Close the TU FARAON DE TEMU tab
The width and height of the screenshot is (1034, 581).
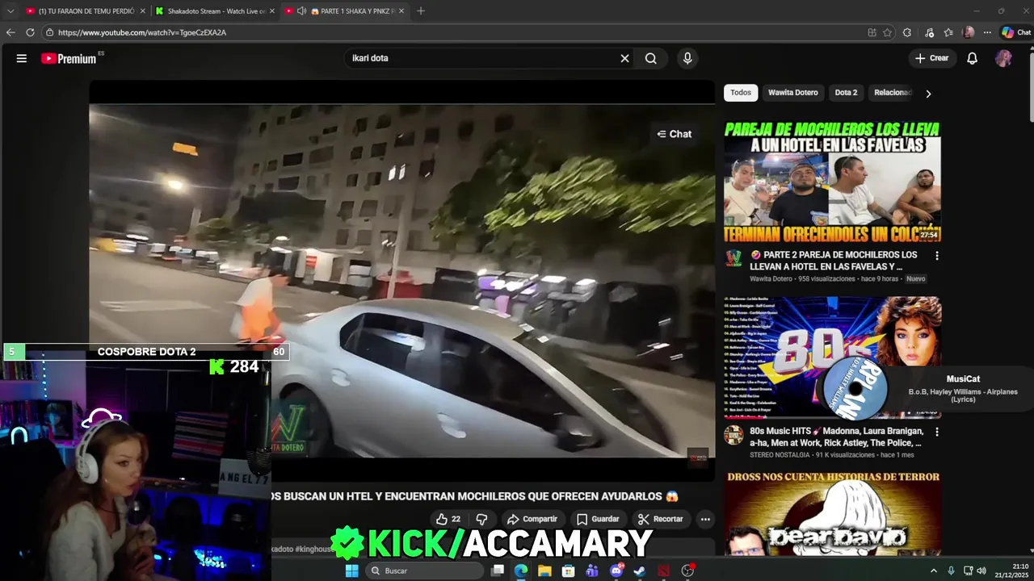pos(142,11)
